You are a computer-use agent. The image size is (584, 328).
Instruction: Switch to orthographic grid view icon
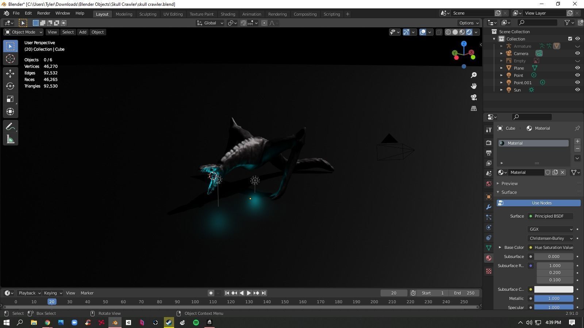tap(474, 109)
